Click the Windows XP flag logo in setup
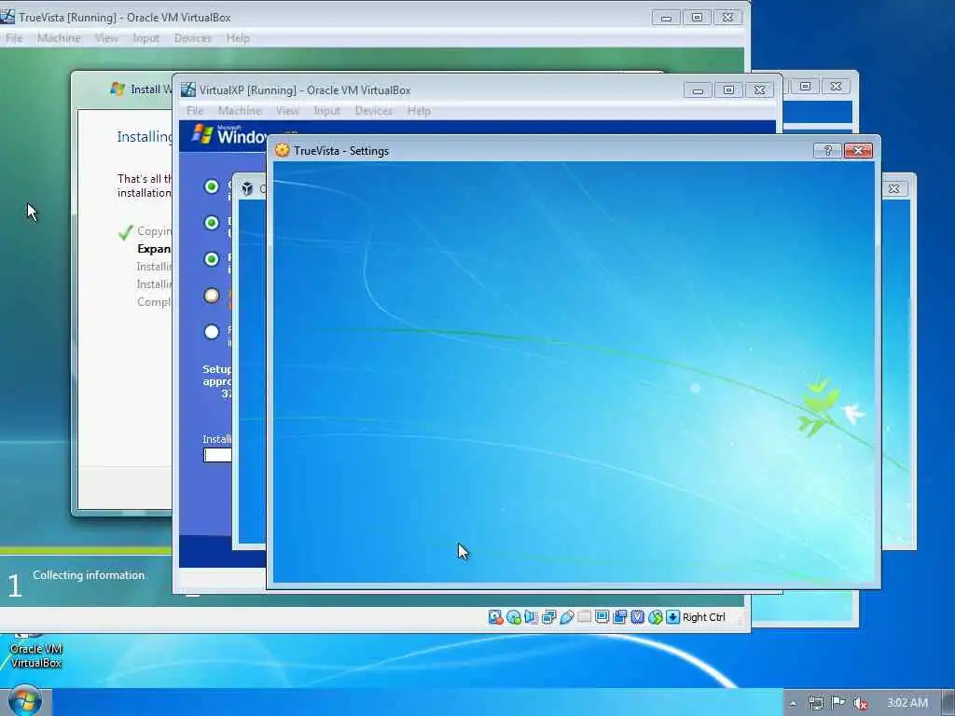Screen dimensions: 955x716 click(202, 134)
